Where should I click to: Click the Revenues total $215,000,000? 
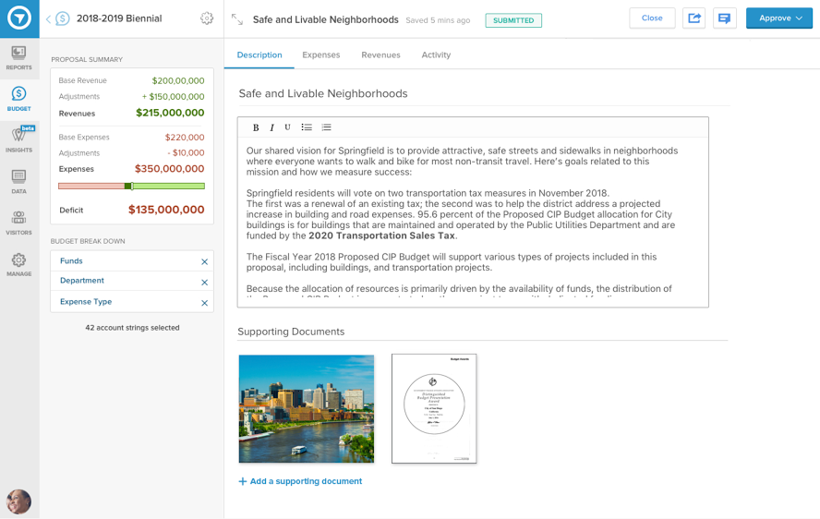pos(170,113)
